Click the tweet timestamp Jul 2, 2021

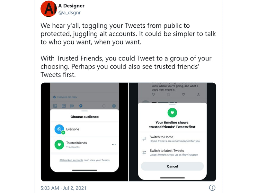(64, 188)
